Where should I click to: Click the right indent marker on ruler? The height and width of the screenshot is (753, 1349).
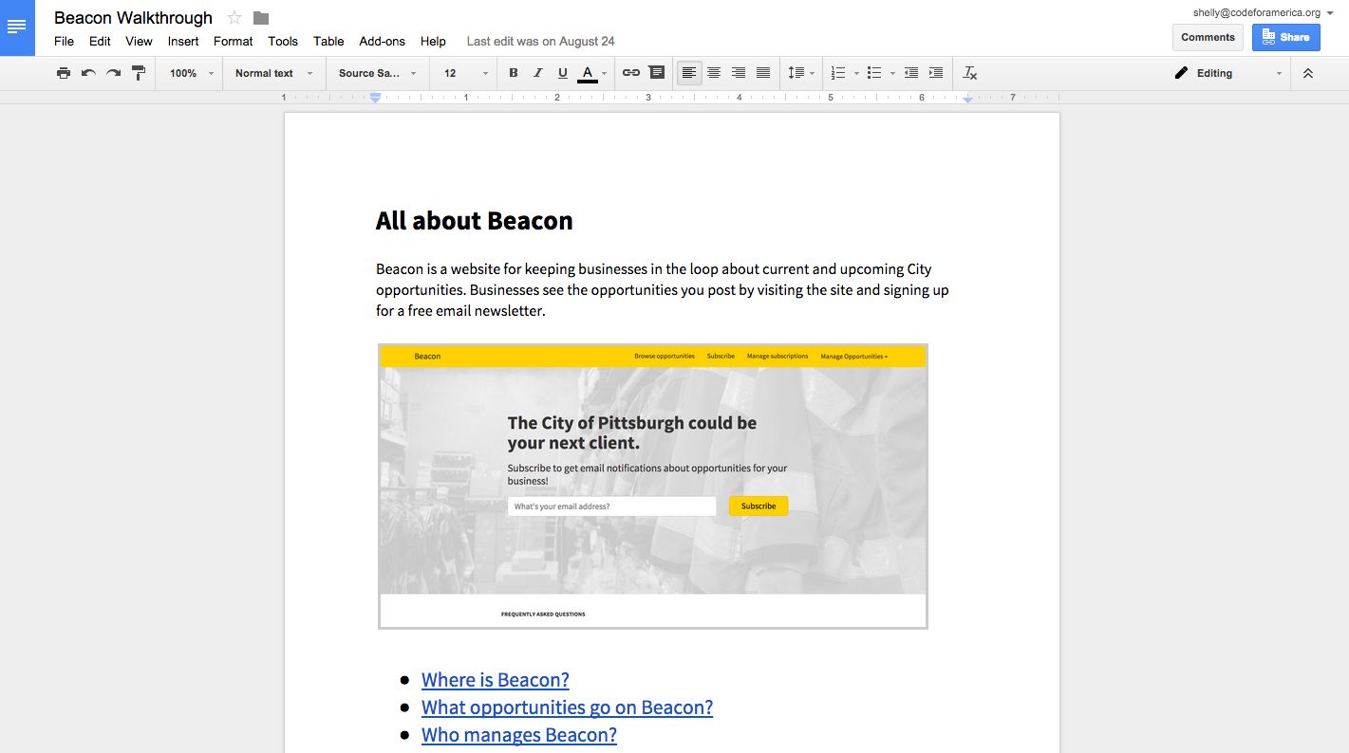(x=967, y=98)
